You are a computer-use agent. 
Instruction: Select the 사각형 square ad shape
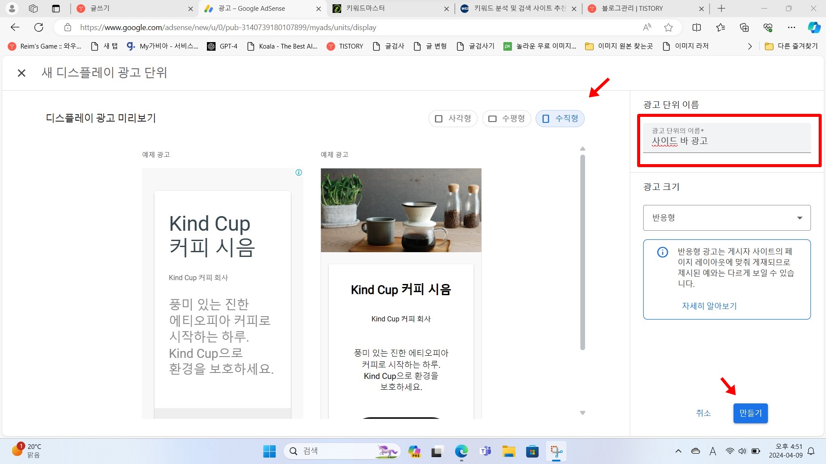[453, 119]
